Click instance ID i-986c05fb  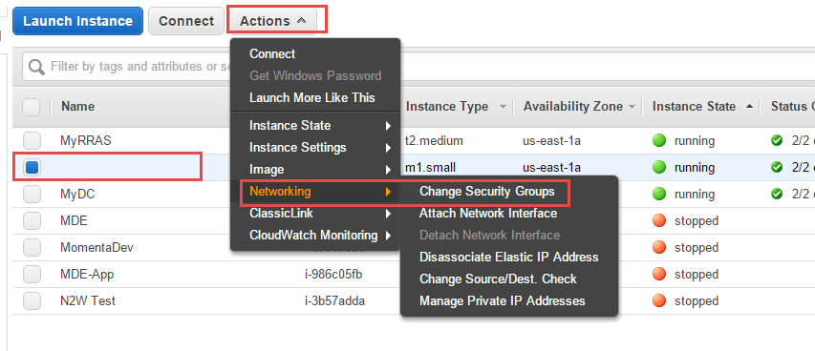[332, 274]
